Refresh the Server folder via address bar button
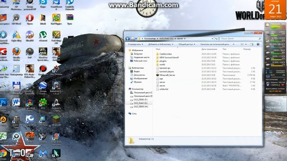 pyautogui.click(x=216, y=38)
